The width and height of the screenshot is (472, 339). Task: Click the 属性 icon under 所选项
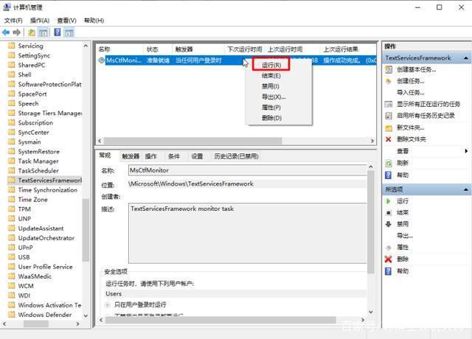[389, 248]
